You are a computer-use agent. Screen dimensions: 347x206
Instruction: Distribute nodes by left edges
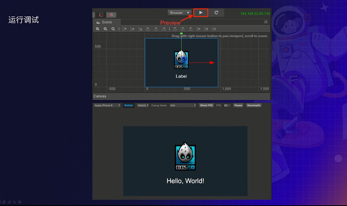[198, 29]
